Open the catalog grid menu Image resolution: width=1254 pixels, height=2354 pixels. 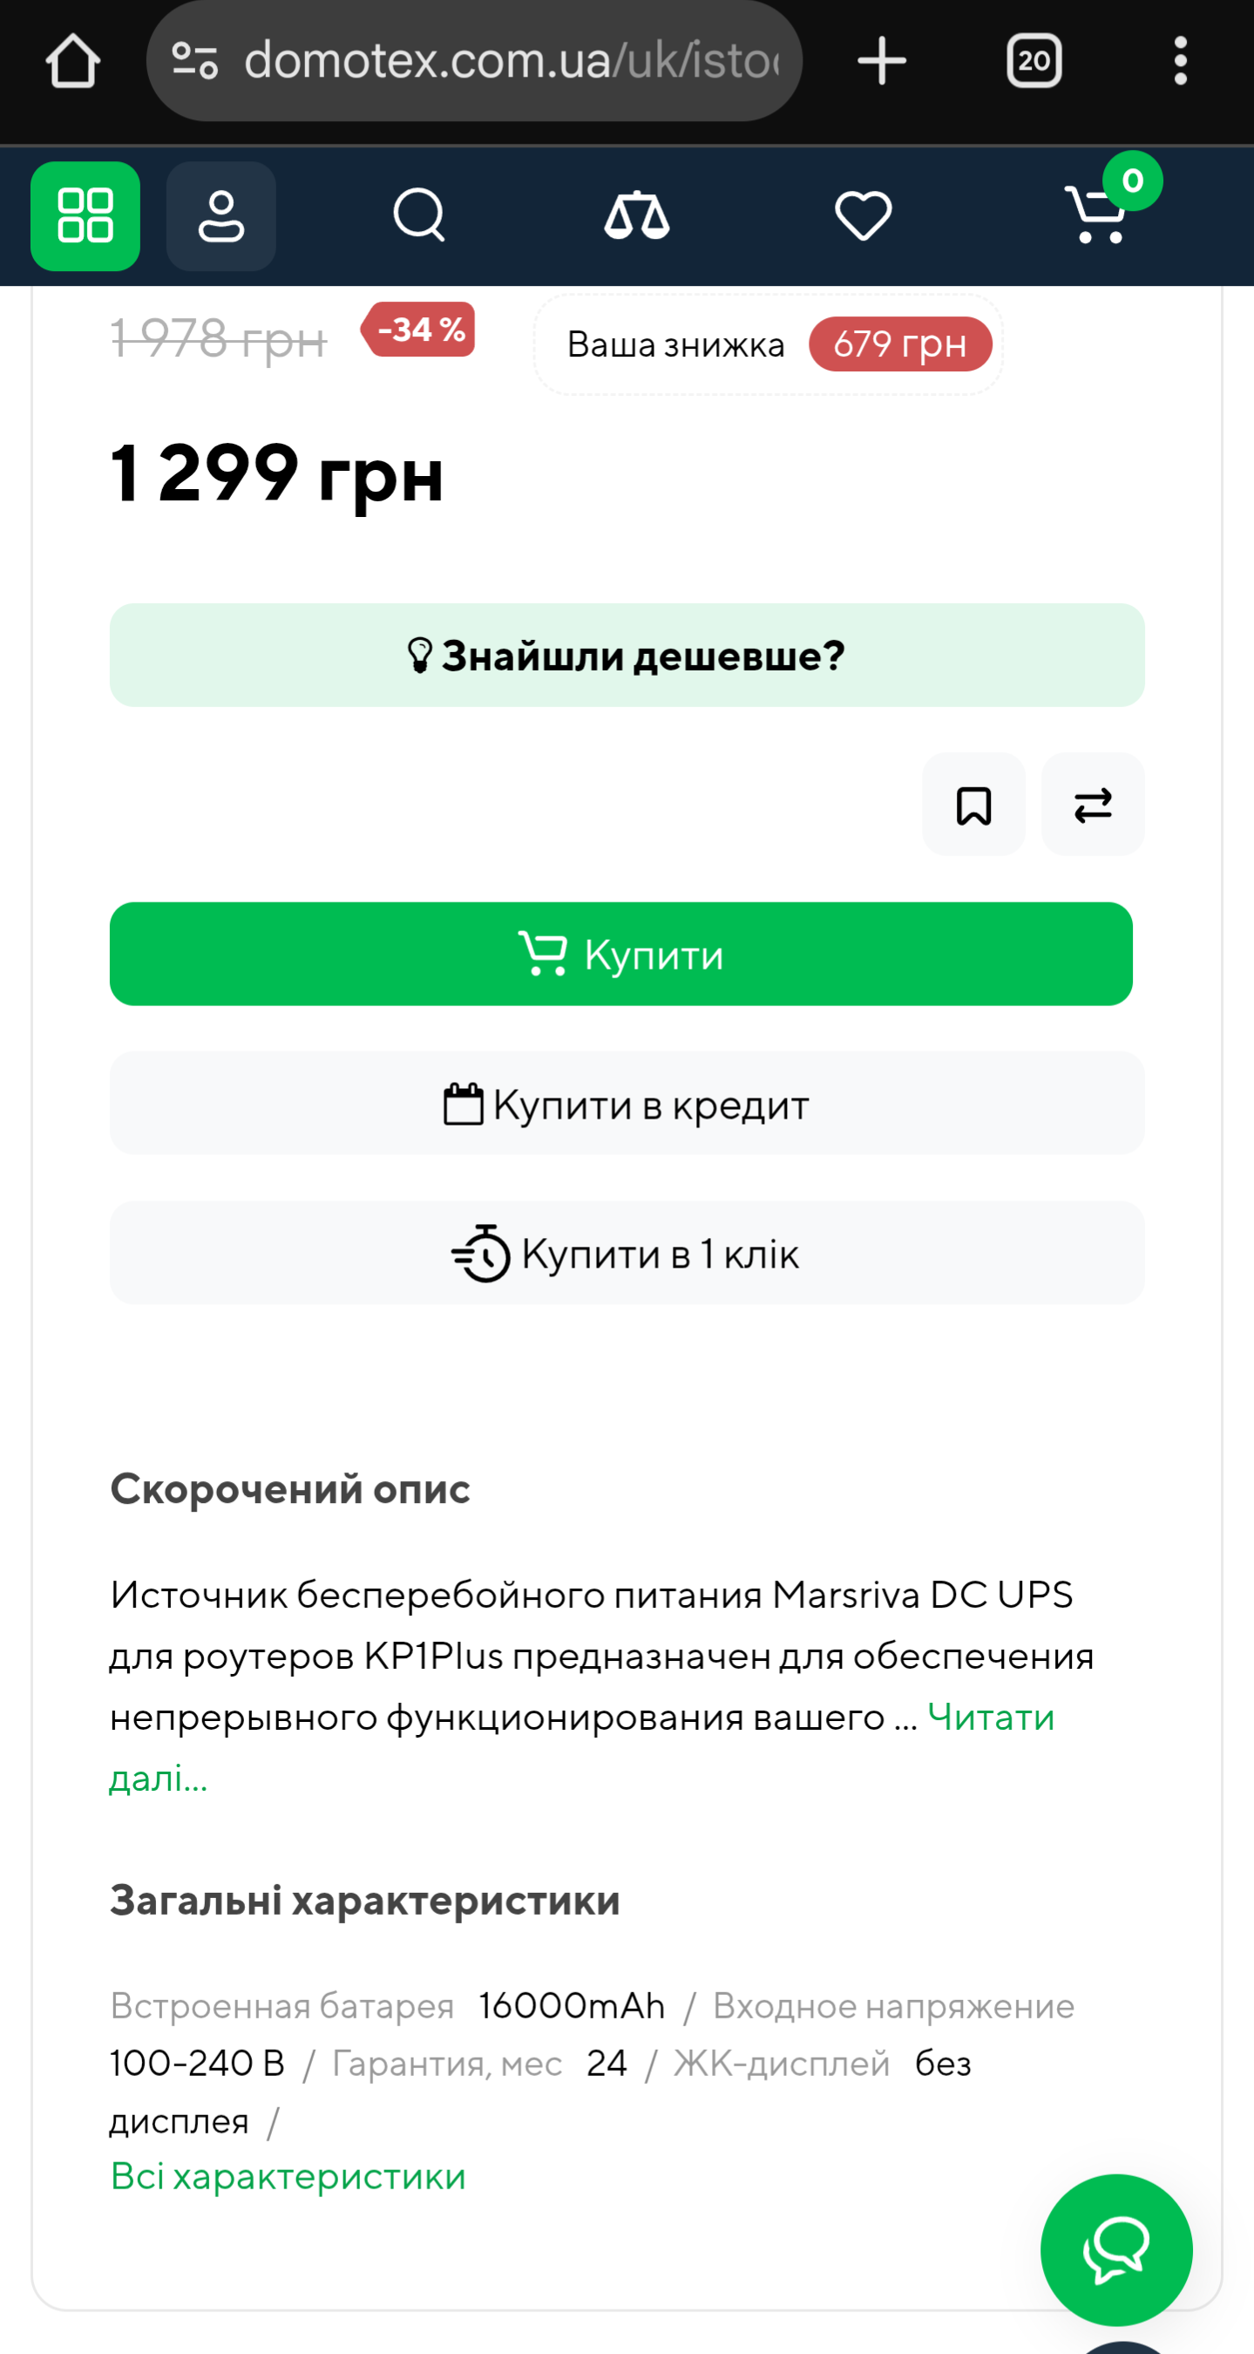pyautogui.click(x=85, y=215)
